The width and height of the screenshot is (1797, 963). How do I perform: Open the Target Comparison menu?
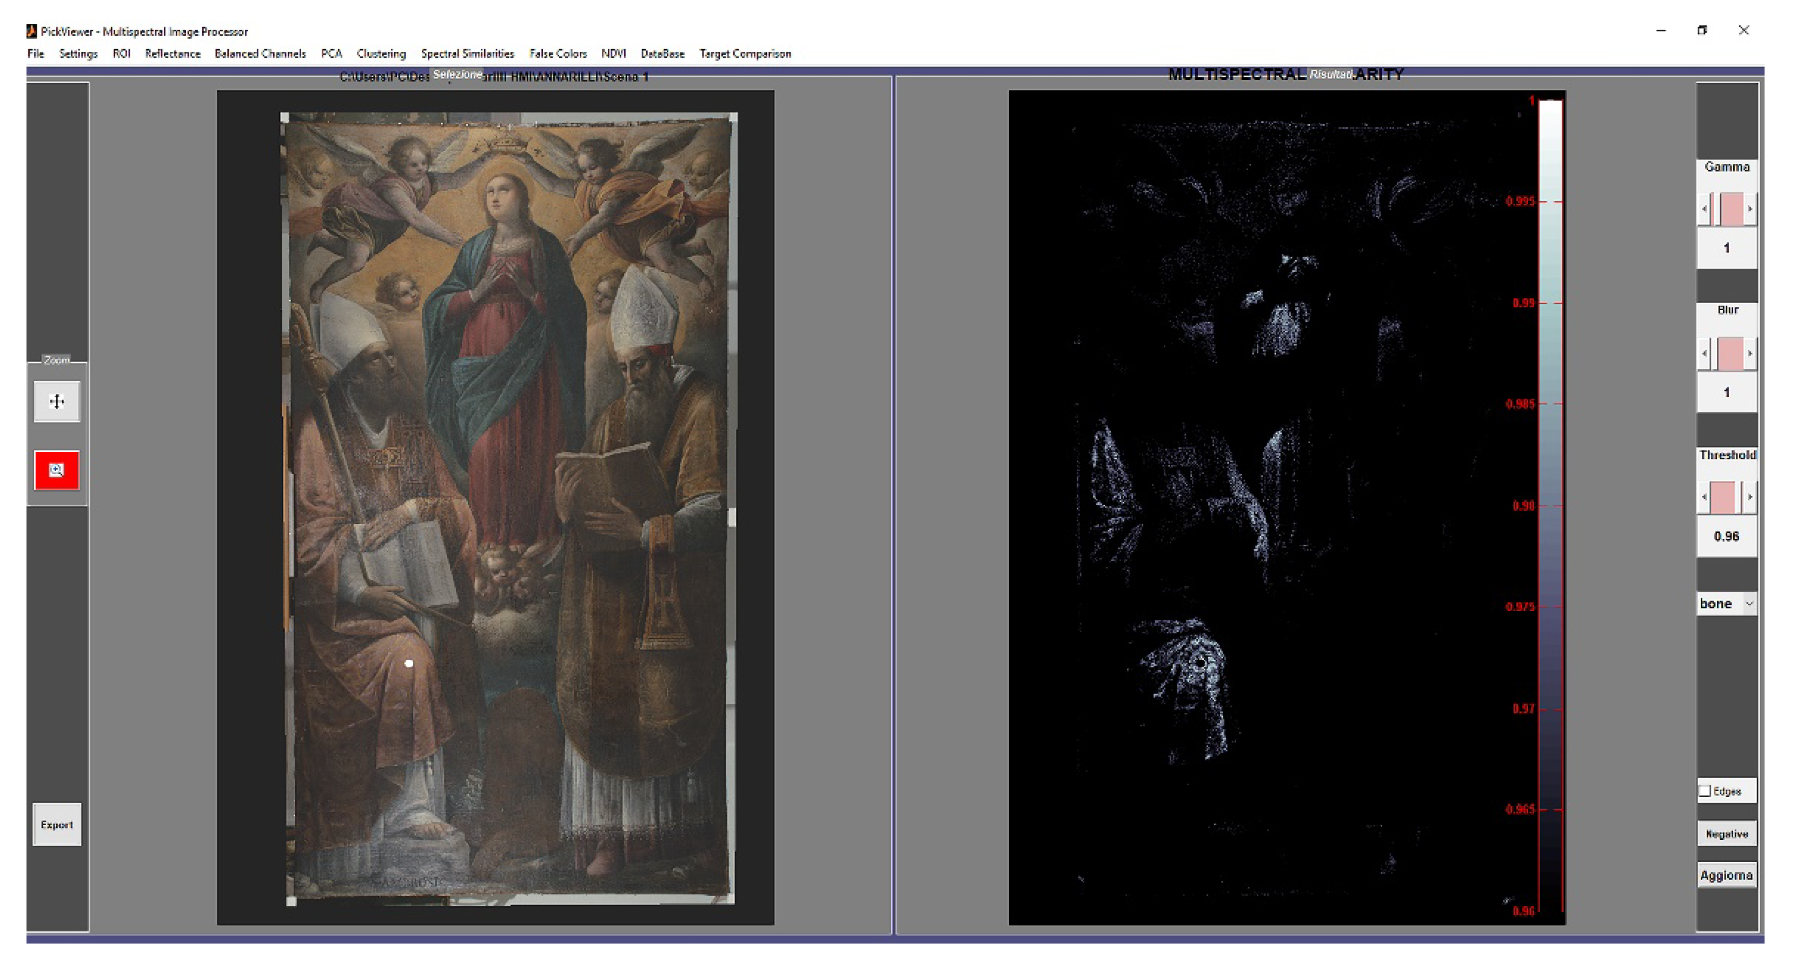[745, 54]
